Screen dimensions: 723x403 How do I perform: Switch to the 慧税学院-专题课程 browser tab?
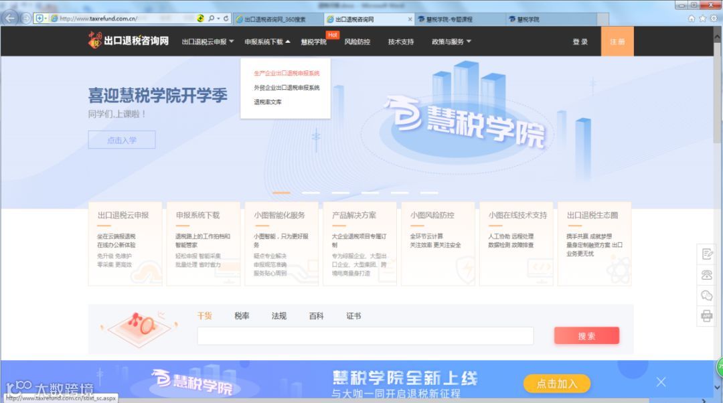click(x=460, y=19)
